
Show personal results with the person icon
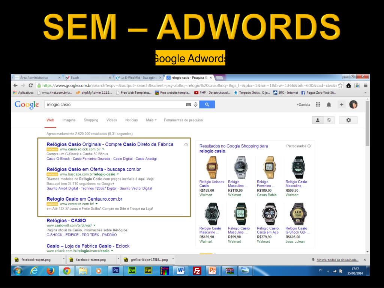pyautogui.click(x=318, y=120)
